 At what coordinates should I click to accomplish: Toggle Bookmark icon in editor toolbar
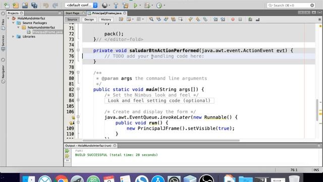click(205, 19)
